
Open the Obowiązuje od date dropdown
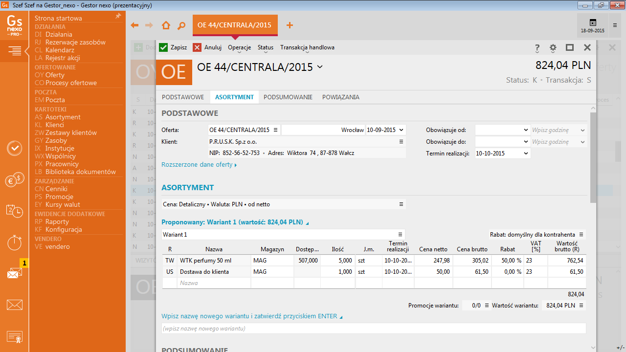tap(526, 130)
